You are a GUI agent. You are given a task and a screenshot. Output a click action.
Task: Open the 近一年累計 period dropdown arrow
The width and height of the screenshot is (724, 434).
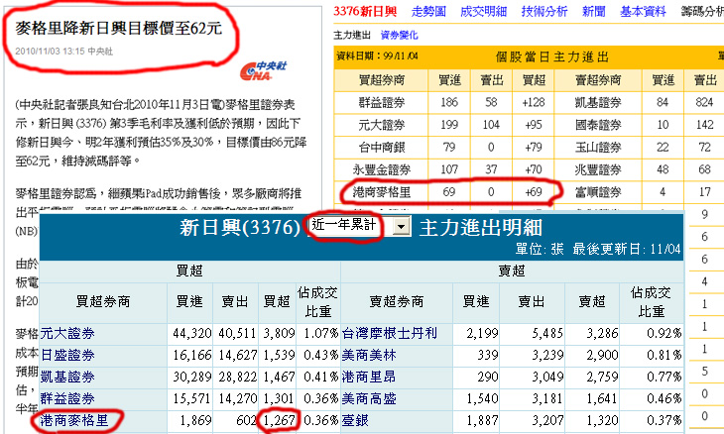pyautogui.click(x=402, y=227)
